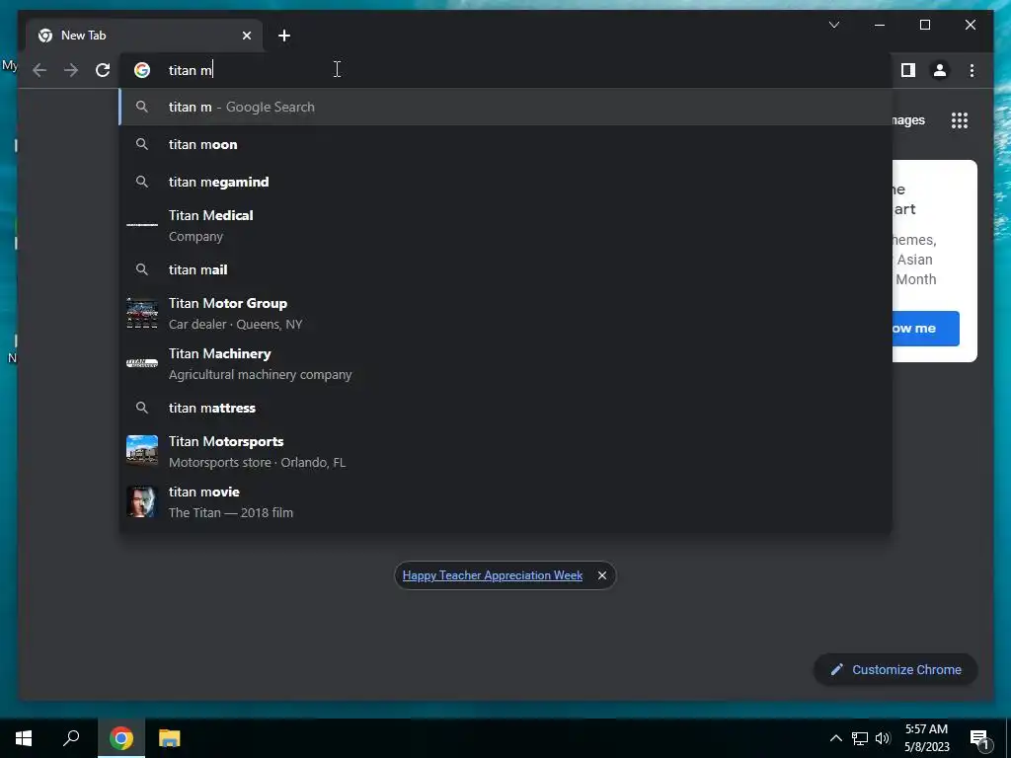Viewport: 1011px width, 758px height.
Task: Open the Chrome side panel icon
Action: (x=908, y=70)
